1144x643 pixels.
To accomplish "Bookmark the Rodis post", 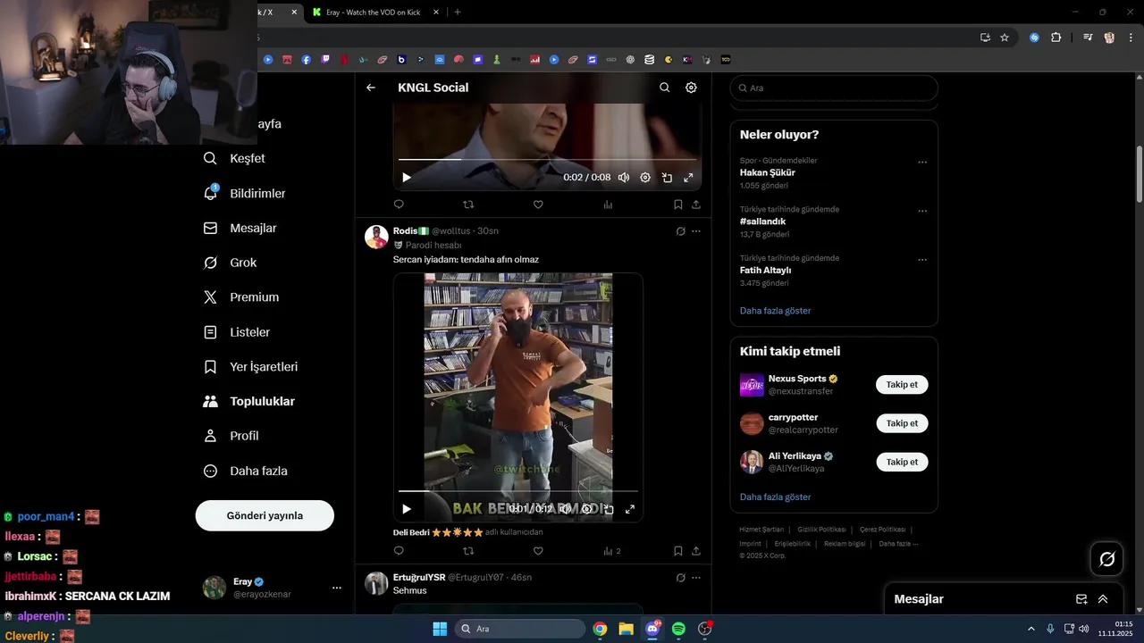I will point(678,551).
